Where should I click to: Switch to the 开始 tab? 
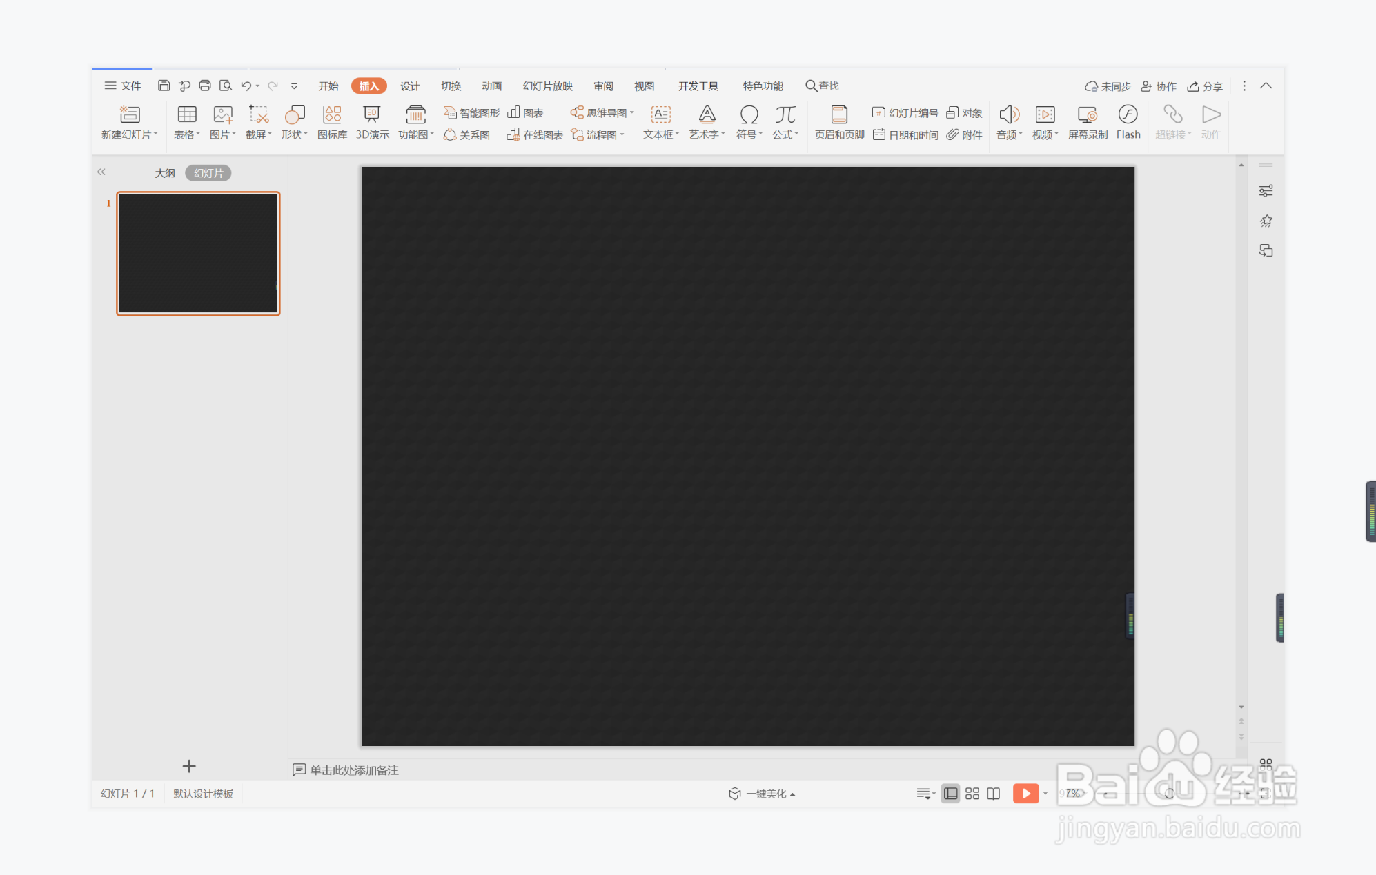click(328, 86)
